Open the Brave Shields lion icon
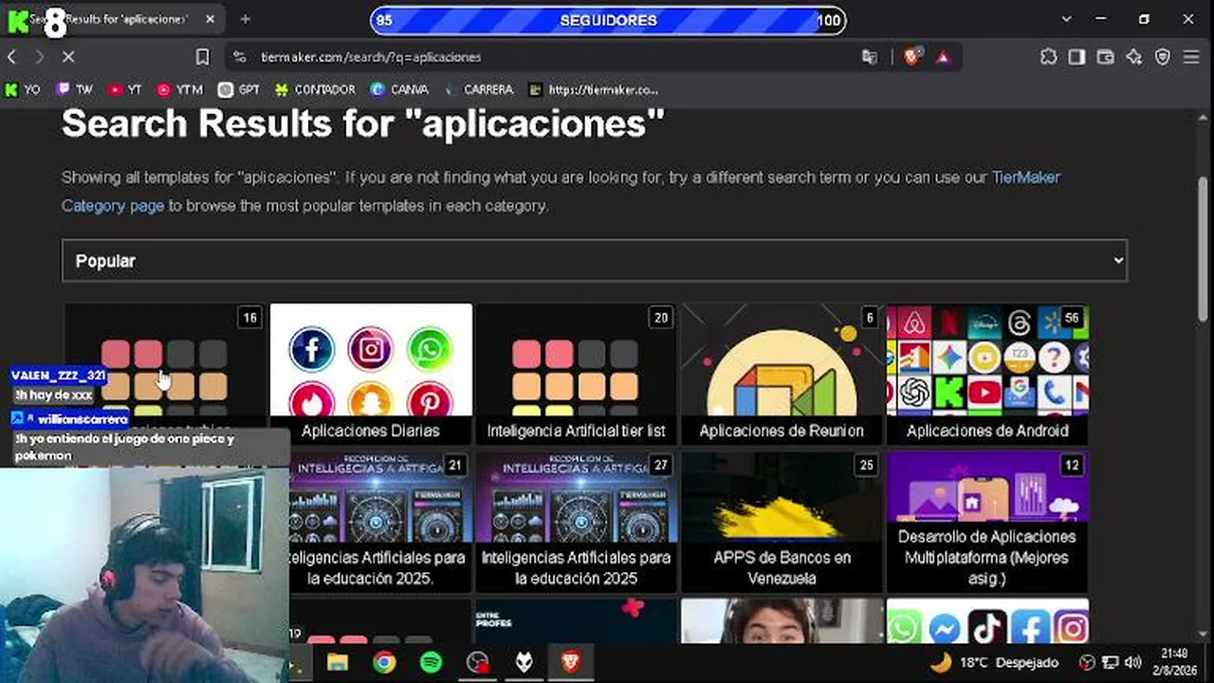1214x683 pixels. coord(911,57)
